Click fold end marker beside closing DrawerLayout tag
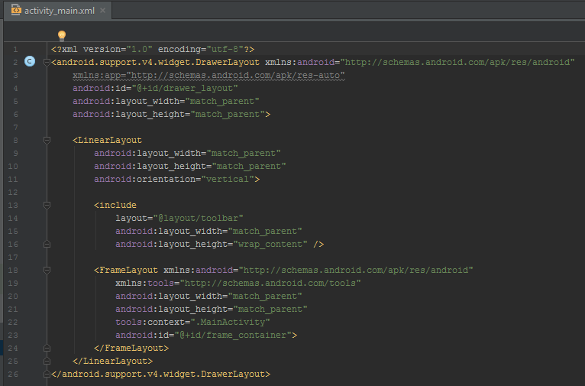The image size is (585, 386). (x=47, y=374)
